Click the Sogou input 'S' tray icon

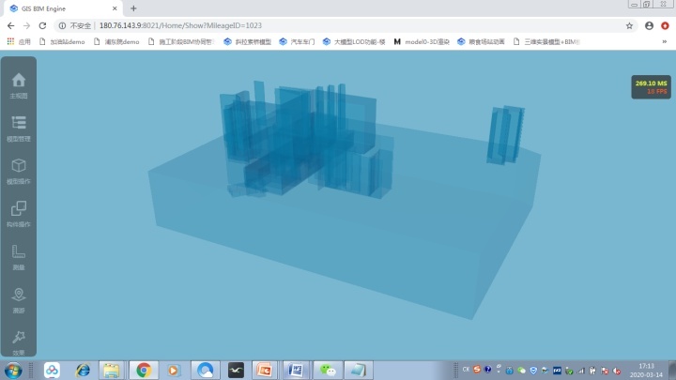coord(476,370)
